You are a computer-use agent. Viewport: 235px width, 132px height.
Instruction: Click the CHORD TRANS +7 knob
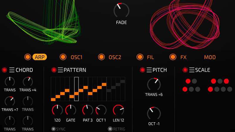pos(10,101)
